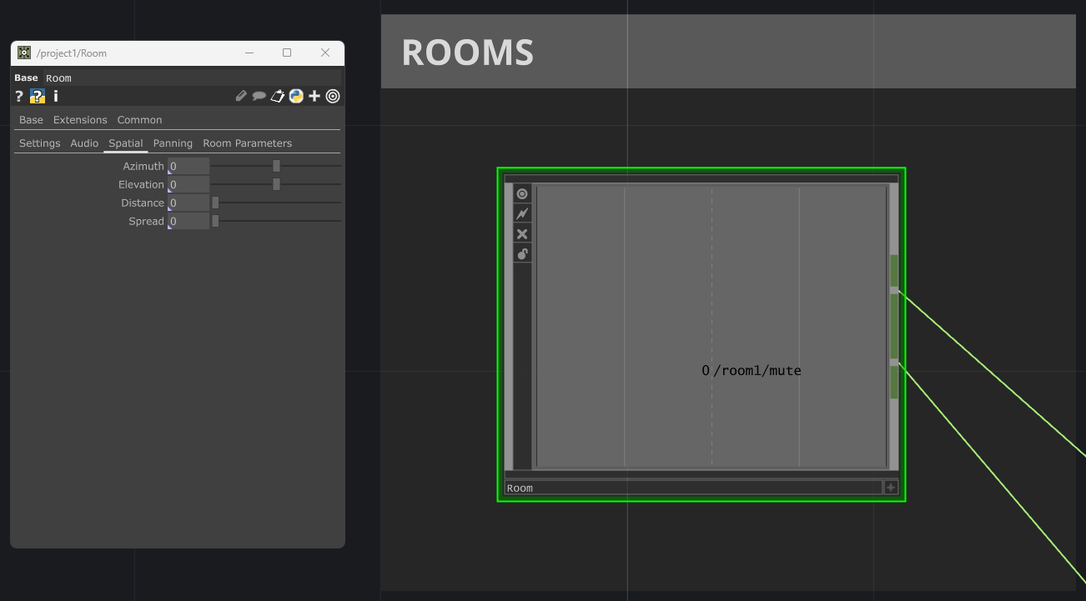Click the concentric-circle target icon in parameter window

(x=333, y=96)
